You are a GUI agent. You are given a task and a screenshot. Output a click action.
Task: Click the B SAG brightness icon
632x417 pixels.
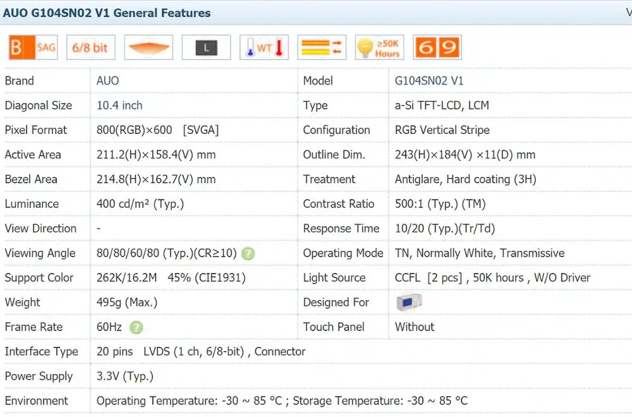[33, 47]
